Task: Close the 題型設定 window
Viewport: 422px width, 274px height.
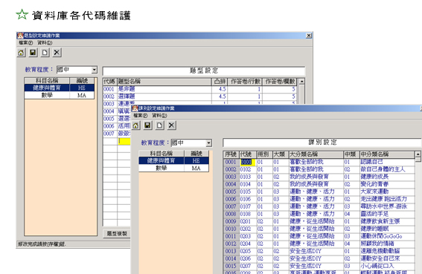Action: tap(309, 36)
